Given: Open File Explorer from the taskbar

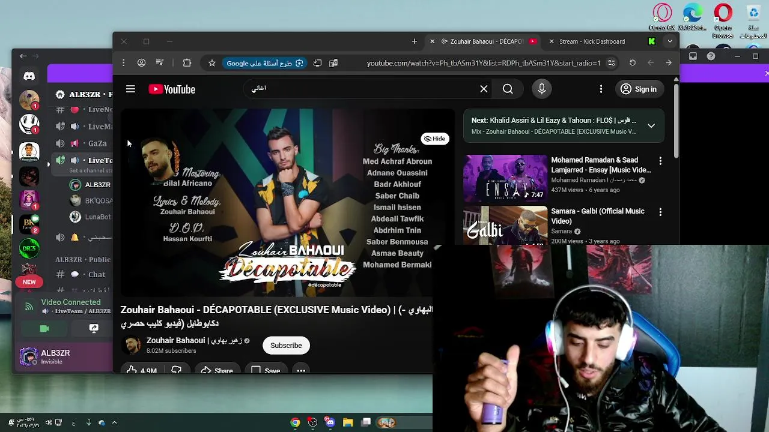Looking at the screenshot, I should pos(348,422).
